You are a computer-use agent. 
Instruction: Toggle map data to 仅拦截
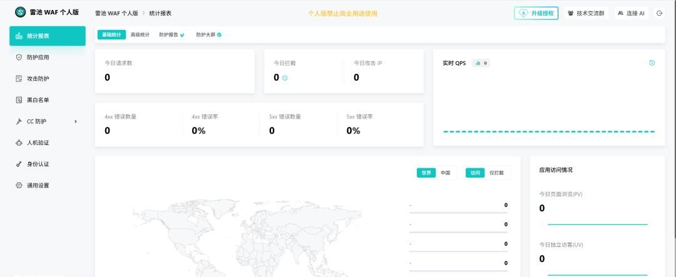496,173
